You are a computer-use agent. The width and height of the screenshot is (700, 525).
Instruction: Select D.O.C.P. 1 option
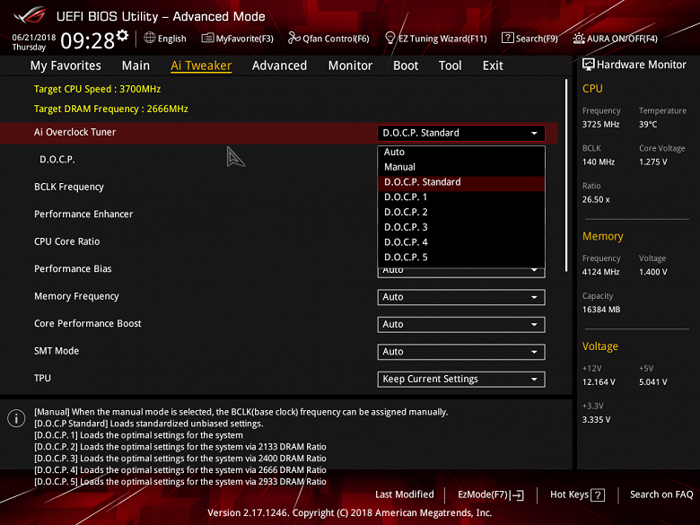pos(461,197)
